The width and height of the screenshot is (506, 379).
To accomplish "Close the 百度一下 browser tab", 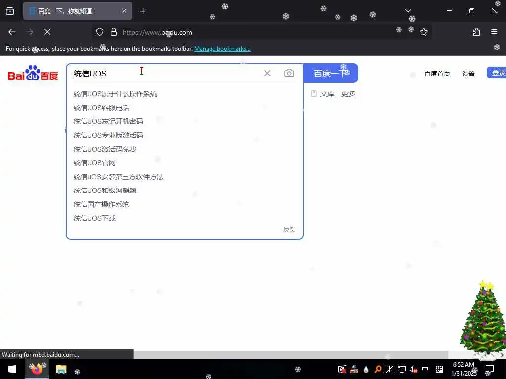I will point(124,11).
